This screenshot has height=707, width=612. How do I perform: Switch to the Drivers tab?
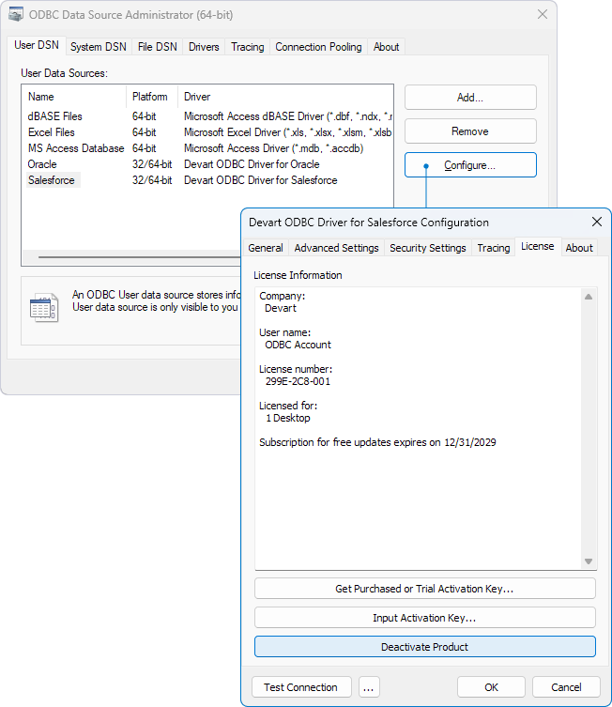tap(204, 47)
